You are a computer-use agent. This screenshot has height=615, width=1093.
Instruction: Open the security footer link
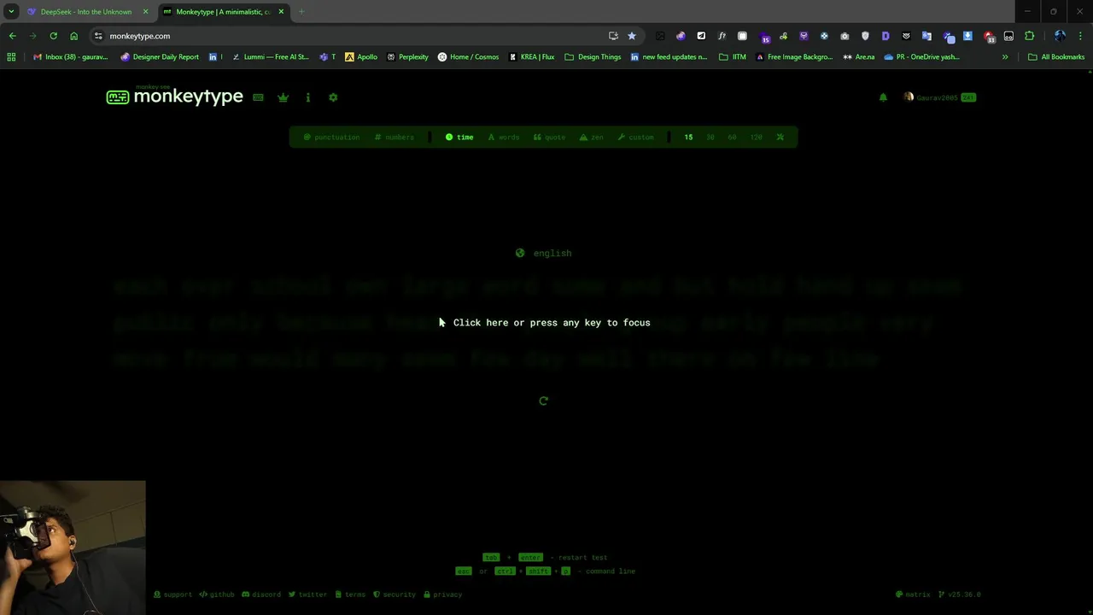(x=395, y=594)
